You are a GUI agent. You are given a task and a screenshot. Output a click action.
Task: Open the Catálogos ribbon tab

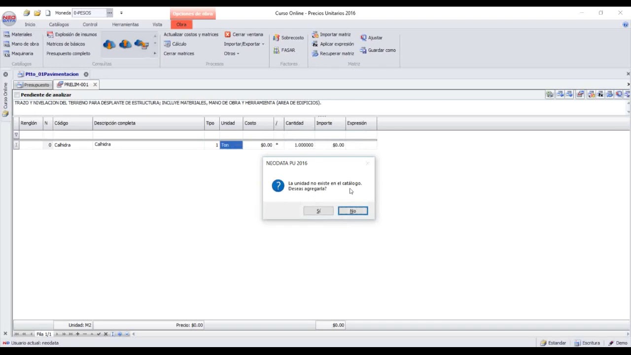click(x=59, y=24)
